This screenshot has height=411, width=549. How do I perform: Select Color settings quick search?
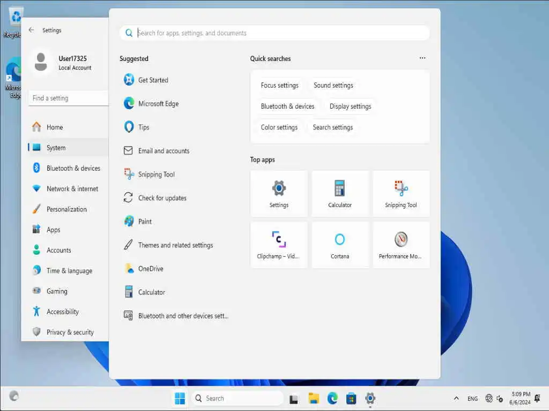click(279, 127)
